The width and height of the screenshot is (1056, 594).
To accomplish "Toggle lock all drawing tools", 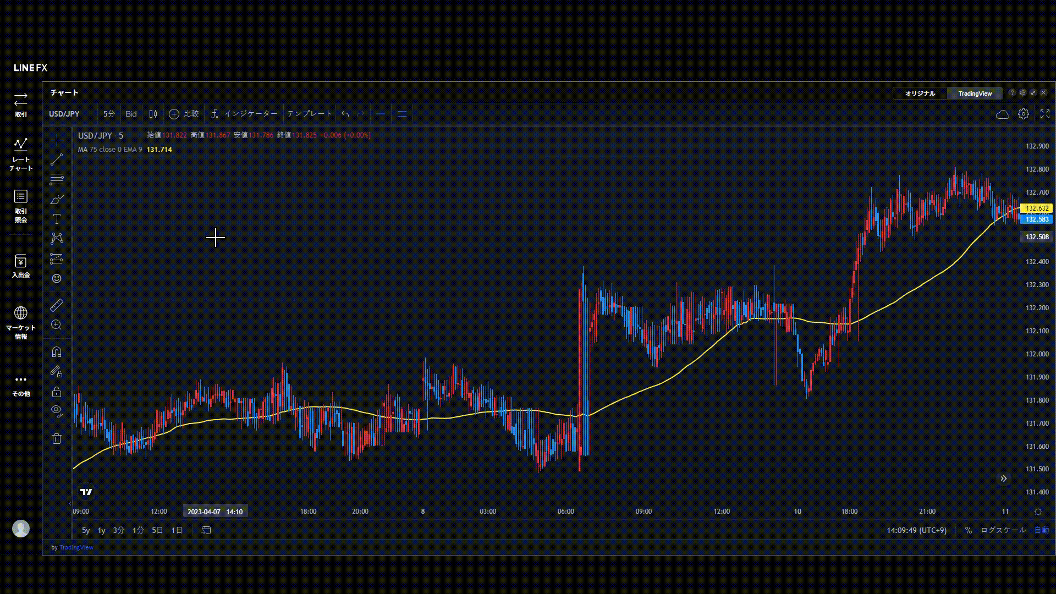I will [57, 392].
